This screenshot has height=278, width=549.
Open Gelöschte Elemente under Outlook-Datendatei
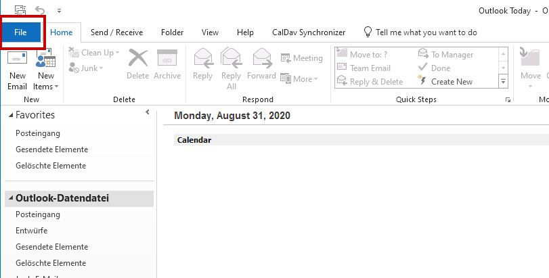pyautogui.click(x=51, y=262)
